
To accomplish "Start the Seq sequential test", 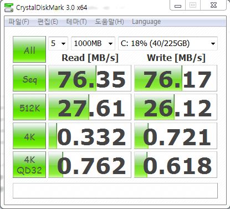I will point(29,78).
